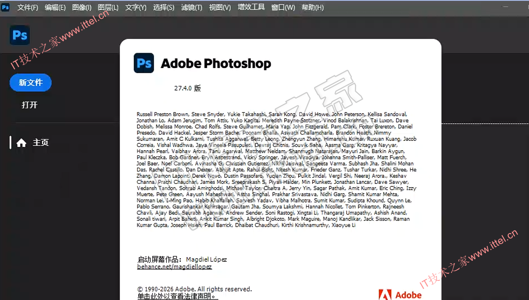Viewport: 529px width, 300px height.
Task: Click the Photoshop logo above the 新文件 button
Action: (20, 35)
